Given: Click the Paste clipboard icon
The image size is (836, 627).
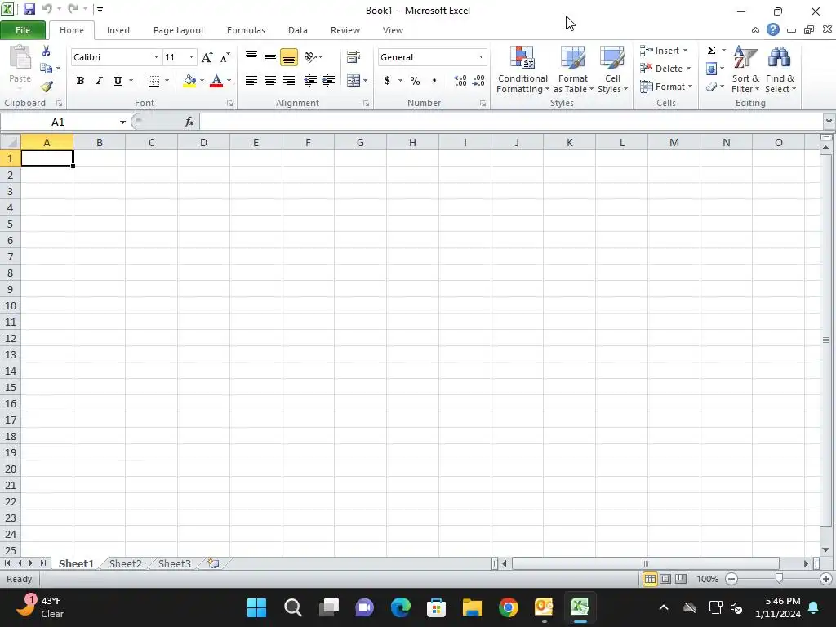Looking at the screenshot, I should tap(20, 57).
